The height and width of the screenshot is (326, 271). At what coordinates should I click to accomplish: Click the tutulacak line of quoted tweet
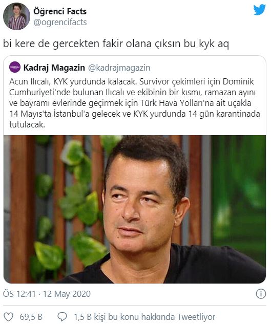tap(27, 124)
